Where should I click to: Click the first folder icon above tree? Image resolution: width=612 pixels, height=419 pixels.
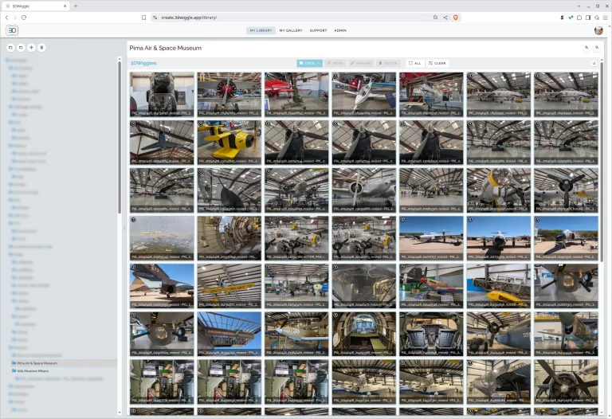tap(10, 48)
